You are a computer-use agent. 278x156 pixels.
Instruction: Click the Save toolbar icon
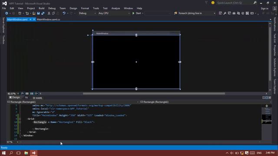38,13
